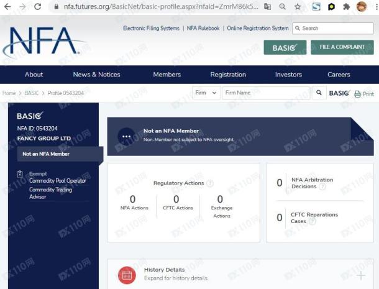The width and height of the screenshot is (379, 289).
Task: Click the padlock site info icon
Action: point(57,7)
